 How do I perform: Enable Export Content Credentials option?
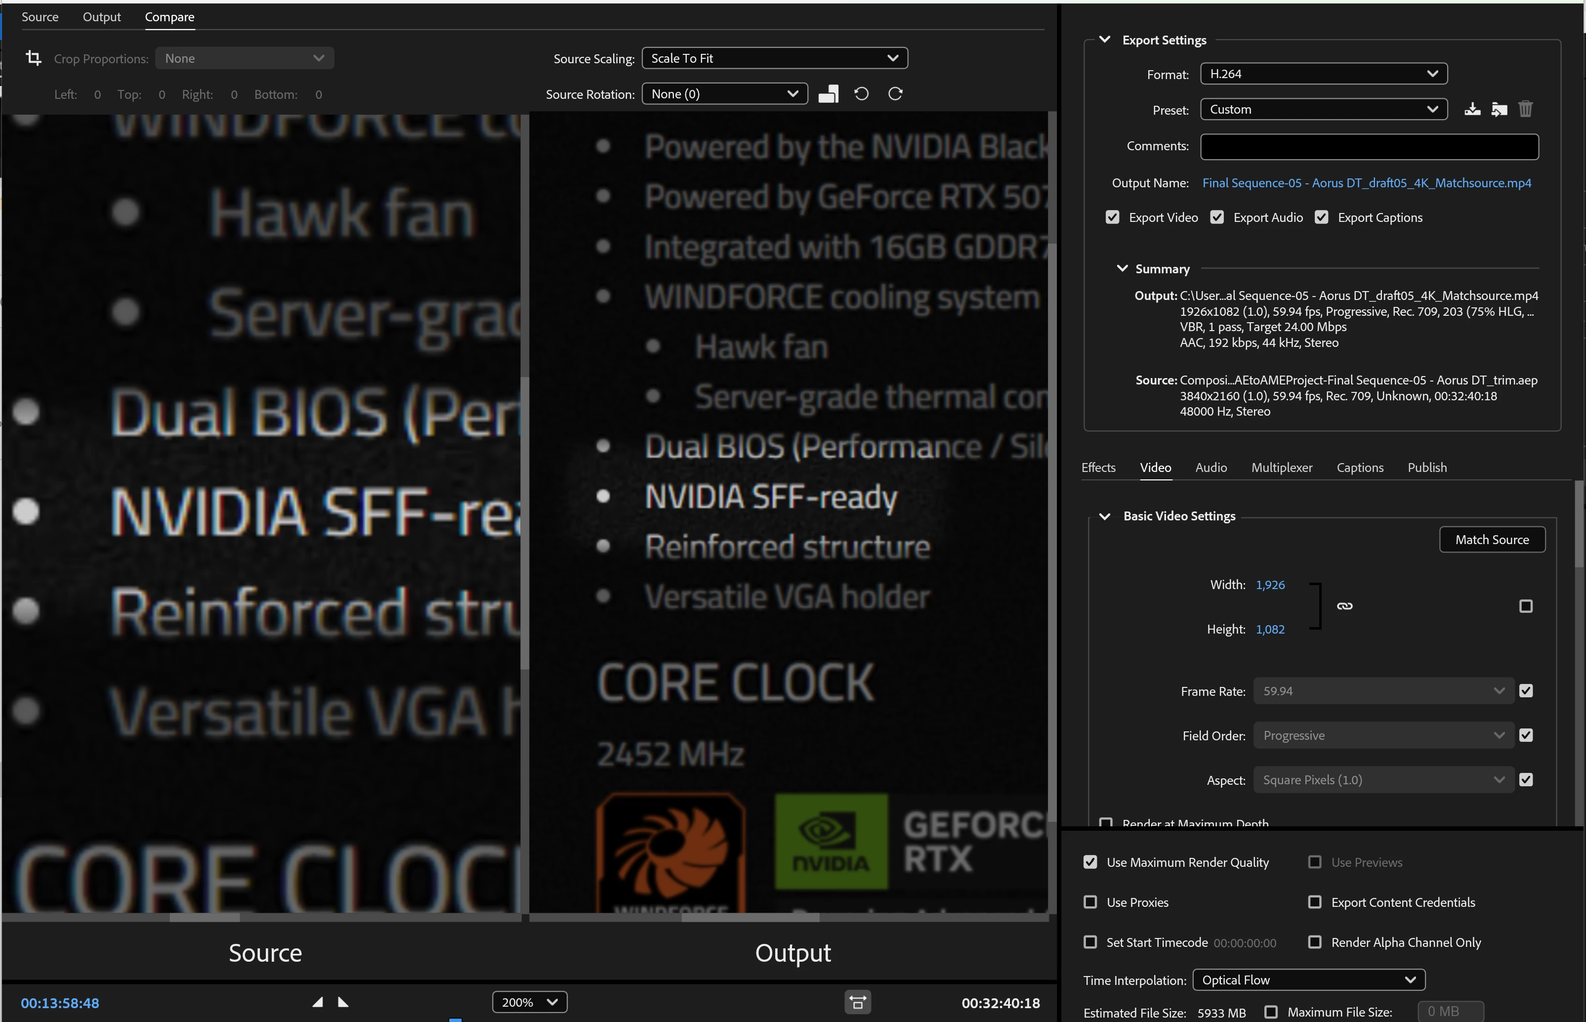click(x=1314, y=902)
